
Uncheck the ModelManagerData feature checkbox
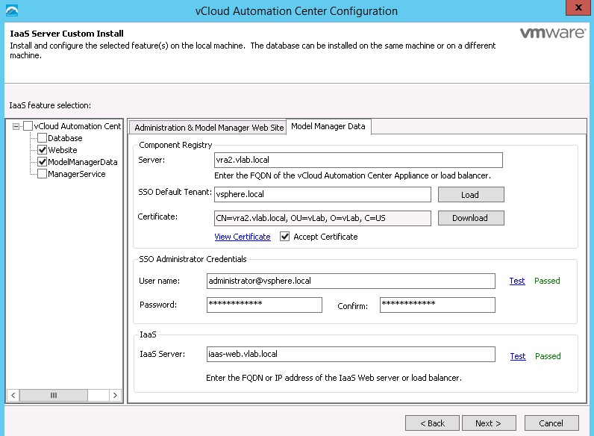click(42, 162)
